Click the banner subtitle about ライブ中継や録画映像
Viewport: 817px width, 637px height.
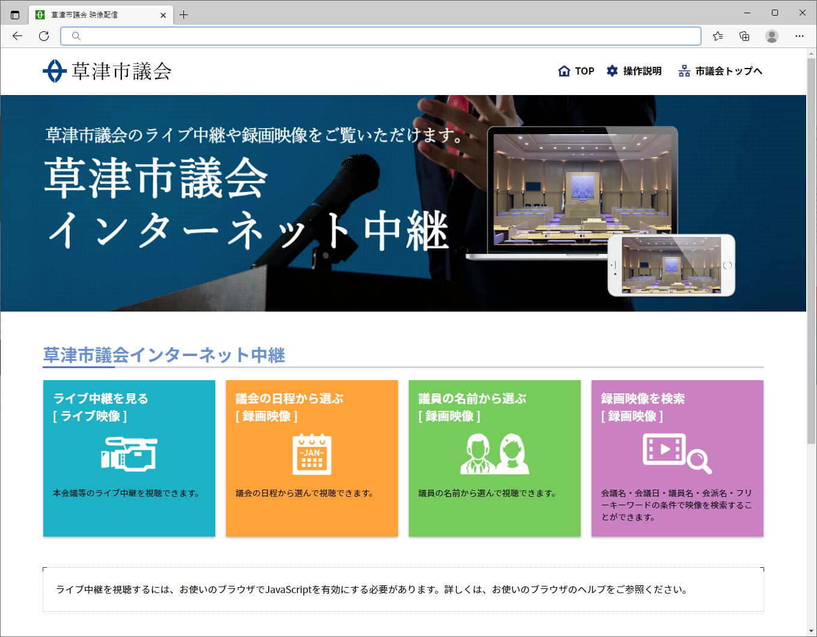click(255, 135)
